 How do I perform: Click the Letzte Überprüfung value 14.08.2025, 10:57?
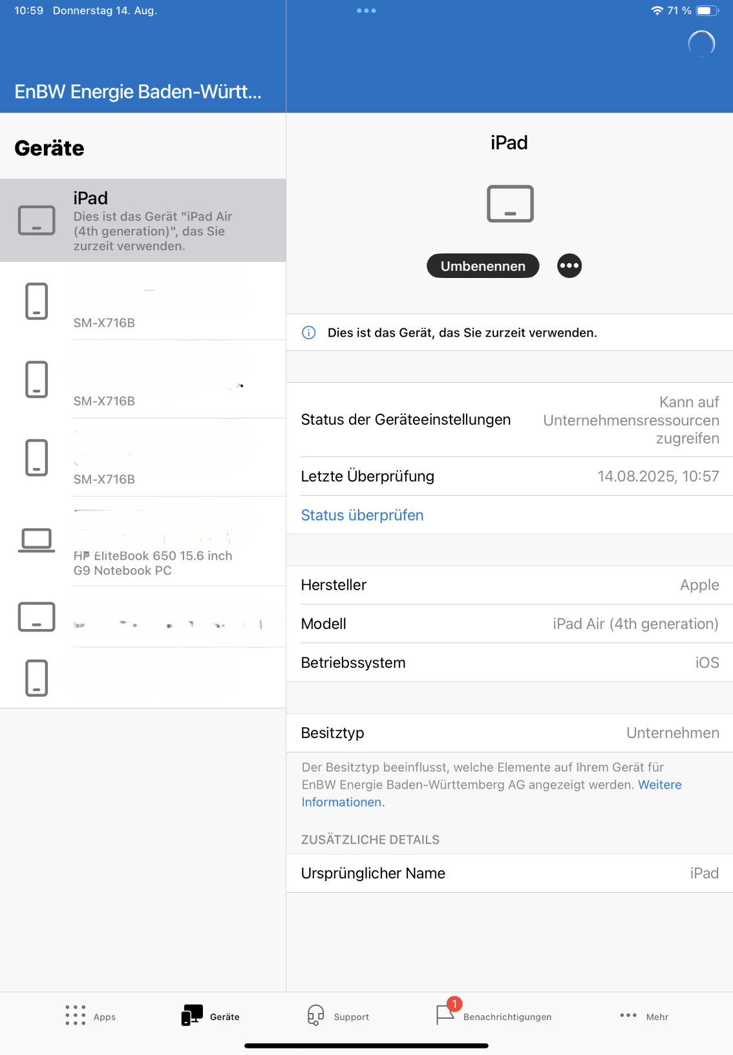coord(658,476)
